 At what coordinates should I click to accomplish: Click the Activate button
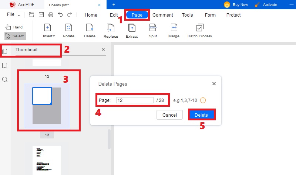tap(266, 5)
